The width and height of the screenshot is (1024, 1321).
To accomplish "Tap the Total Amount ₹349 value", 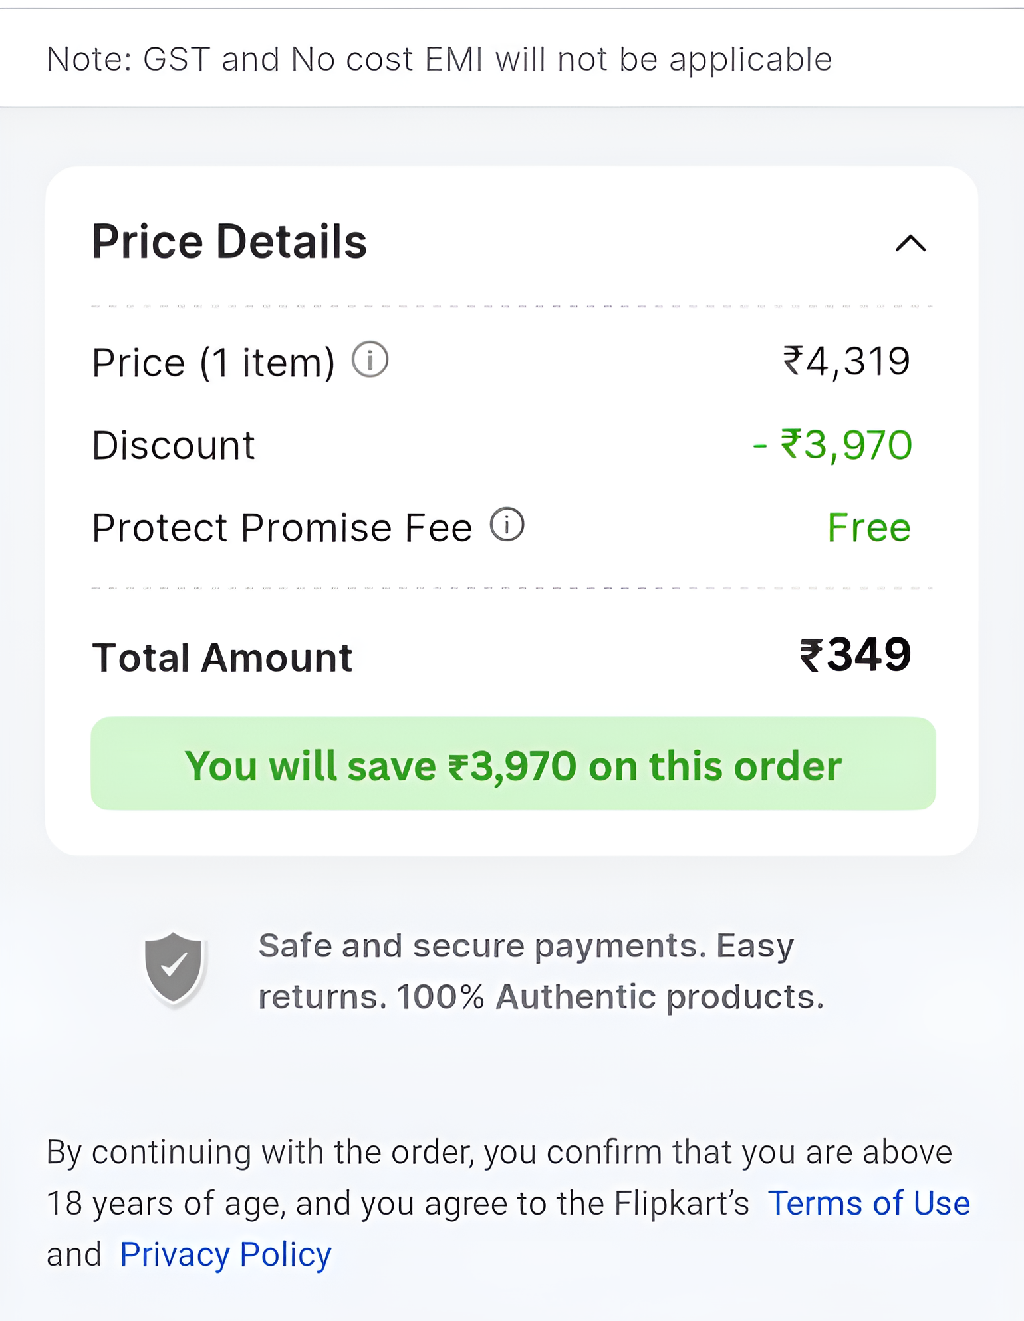I will [x=854, y=655].
